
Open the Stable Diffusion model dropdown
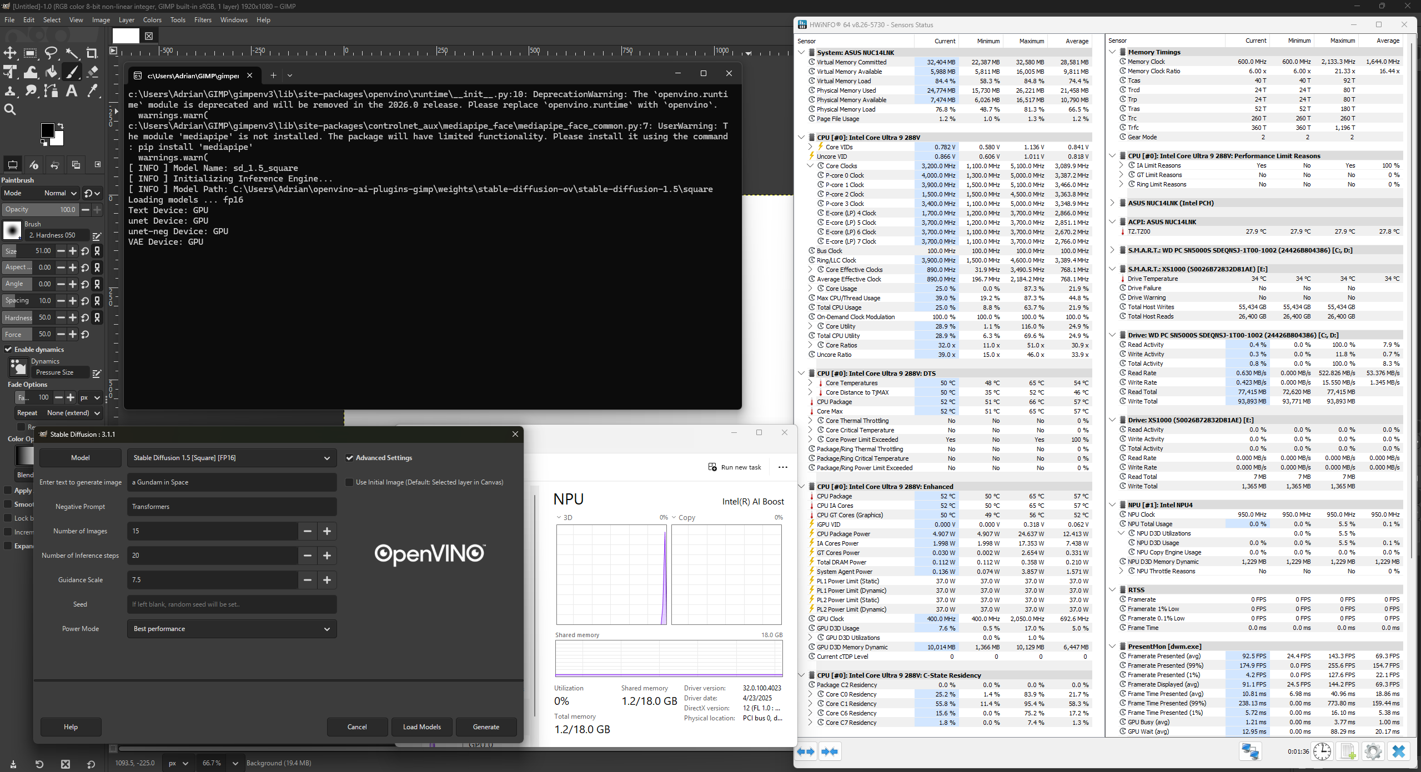[x=232, y=458]
